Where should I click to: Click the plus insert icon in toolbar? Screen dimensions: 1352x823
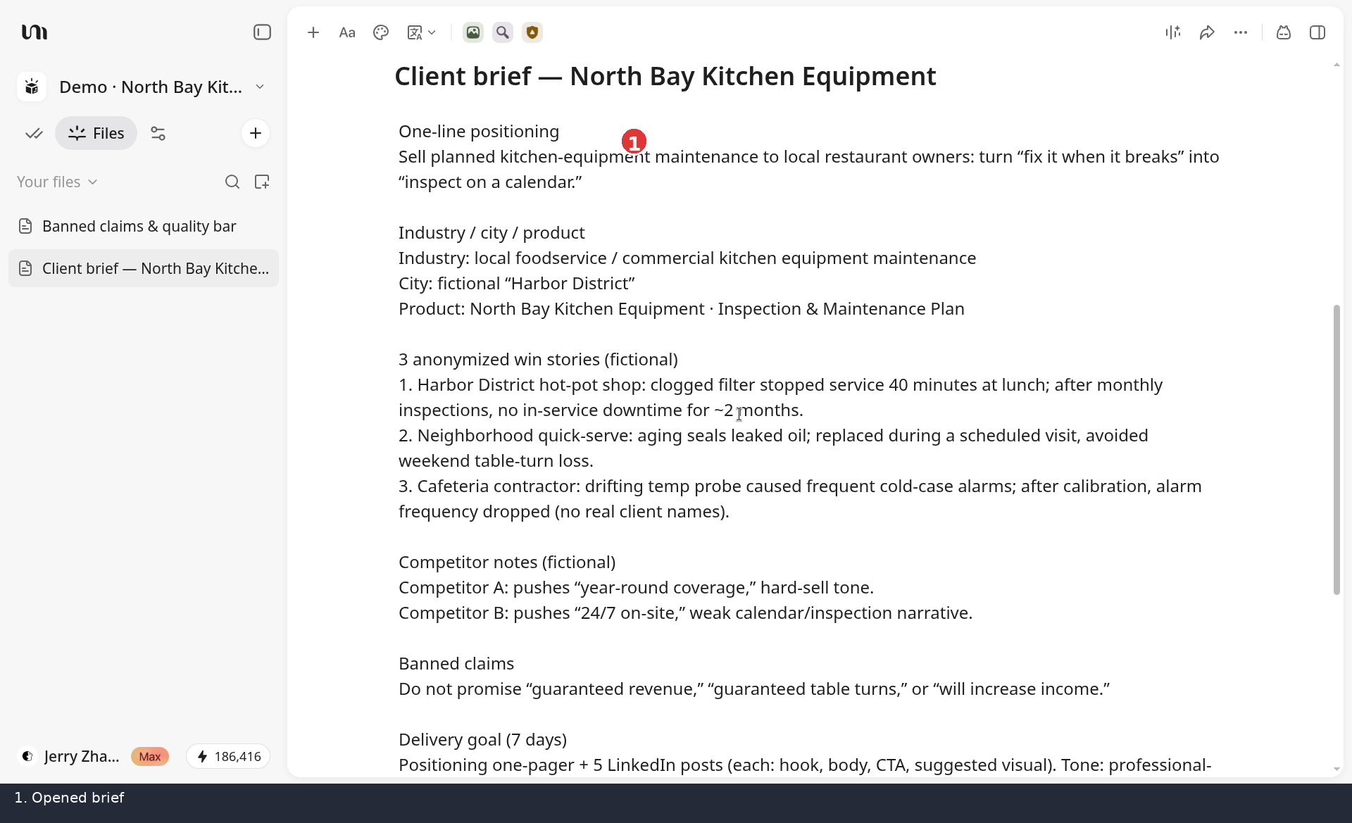313,32
